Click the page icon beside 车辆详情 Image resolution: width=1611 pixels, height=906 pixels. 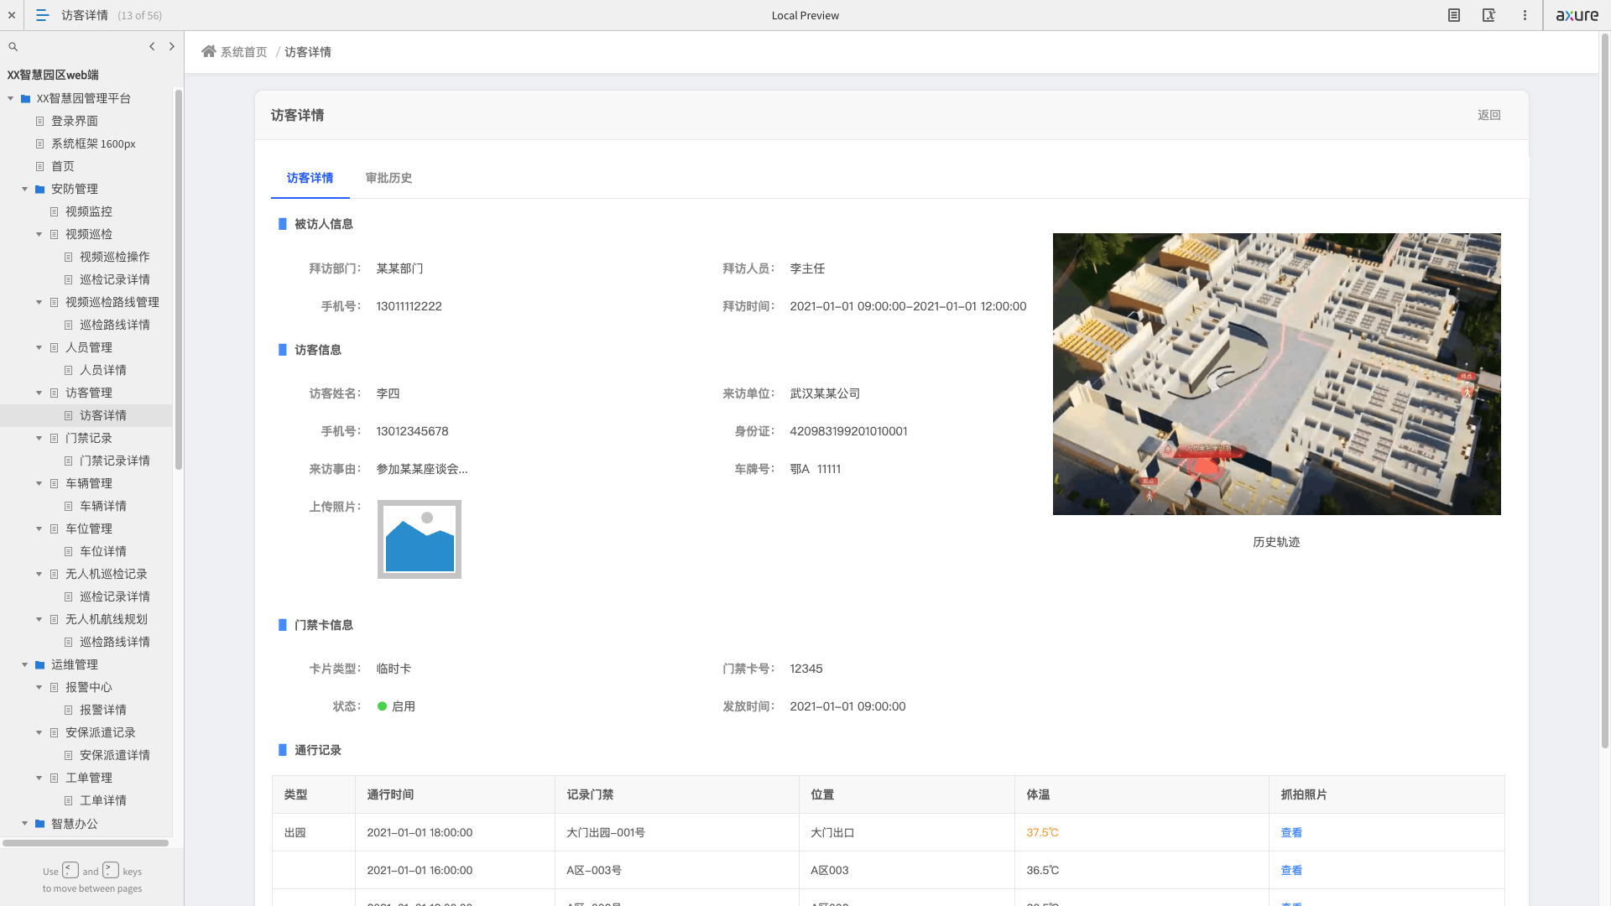pos(68,506)
